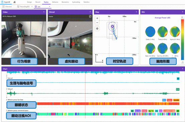Toggle the Saccades legend in Eye State
The width and height of the screenshot is (185, 122).
[176, 100]
